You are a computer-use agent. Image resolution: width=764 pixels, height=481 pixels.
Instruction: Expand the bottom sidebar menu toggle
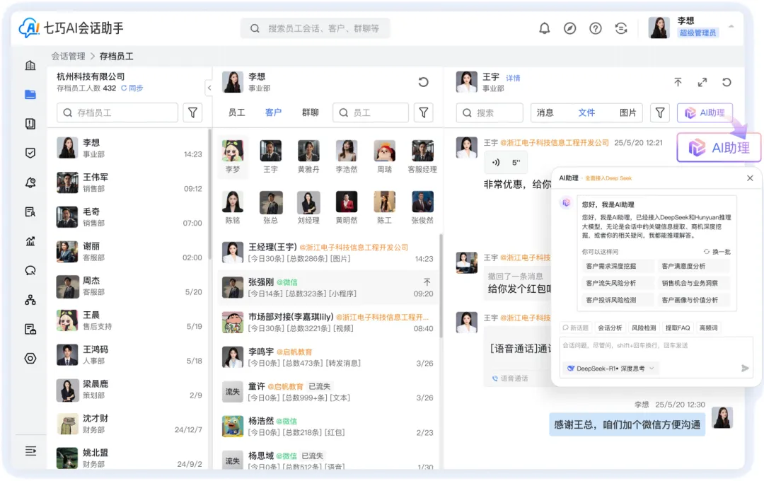(x=30, y=451)
